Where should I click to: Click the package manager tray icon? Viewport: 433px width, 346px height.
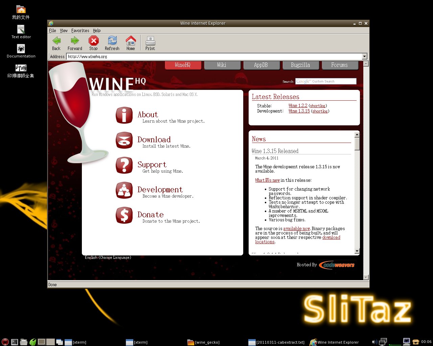pos(415,342)
